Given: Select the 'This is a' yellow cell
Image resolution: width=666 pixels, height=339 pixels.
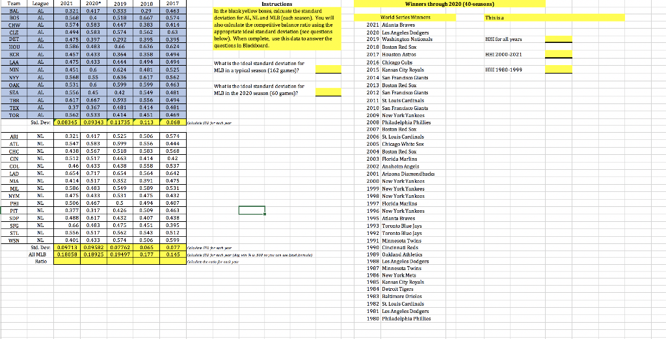Looking at the screenshot, I should (x=554, y=18).
